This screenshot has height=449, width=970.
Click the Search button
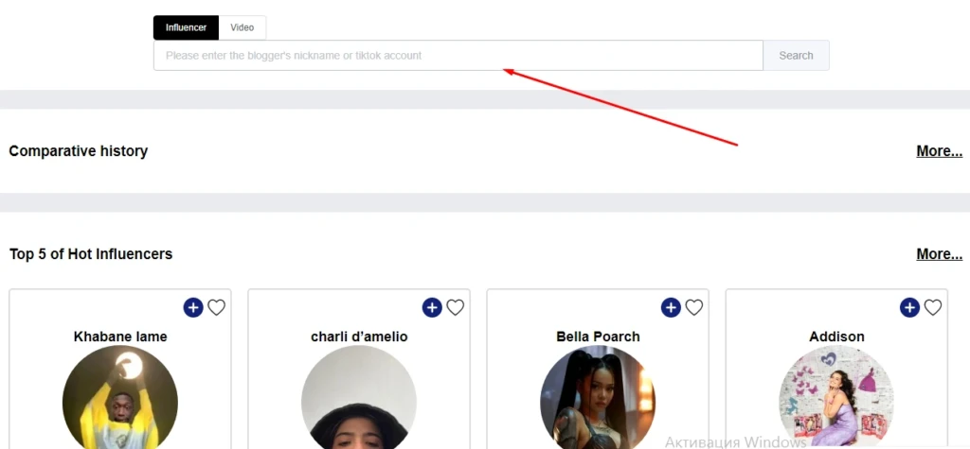[x=796, y=56]
